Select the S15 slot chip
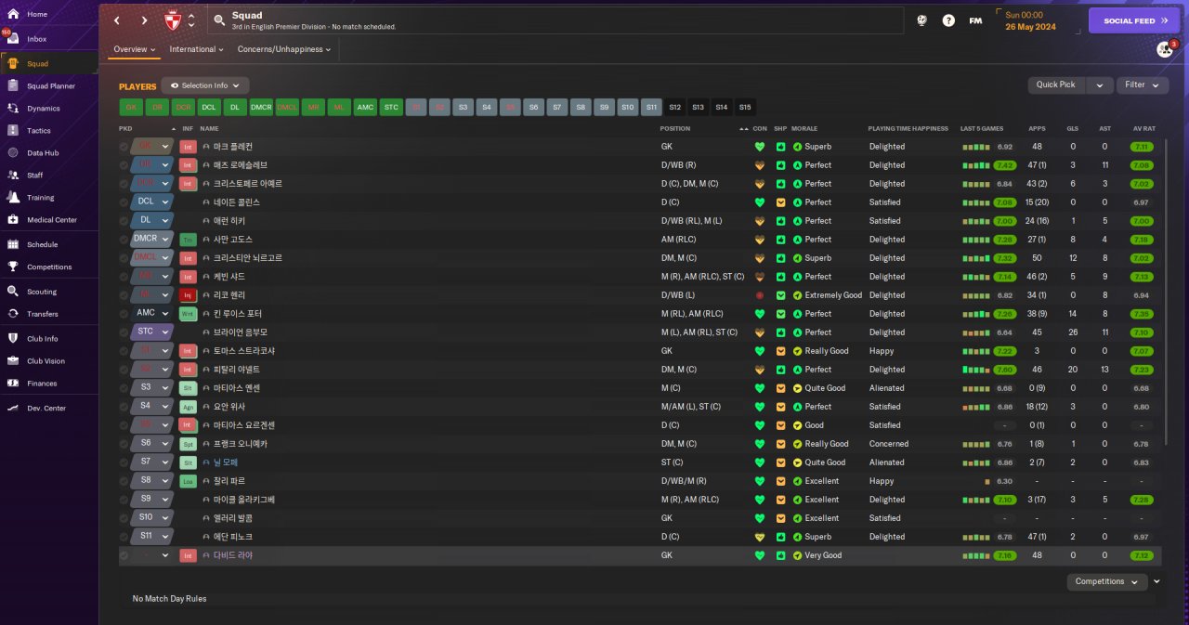The height and width of the screenshot is (625, 1189). pos(745,107)
